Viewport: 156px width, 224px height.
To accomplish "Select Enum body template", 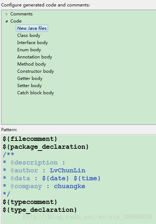I will 29,50.
